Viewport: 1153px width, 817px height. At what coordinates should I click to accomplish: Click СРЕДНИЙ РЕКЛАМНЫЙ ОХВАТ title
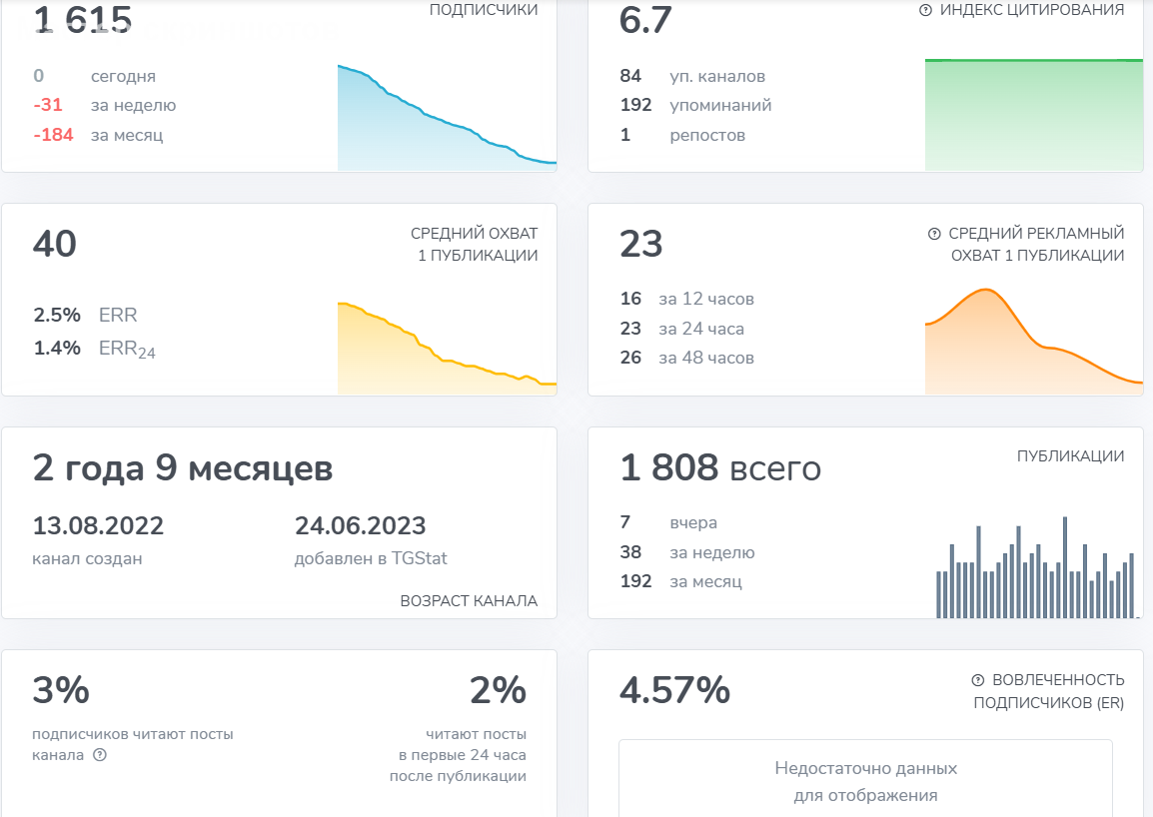click(1037, 244)
